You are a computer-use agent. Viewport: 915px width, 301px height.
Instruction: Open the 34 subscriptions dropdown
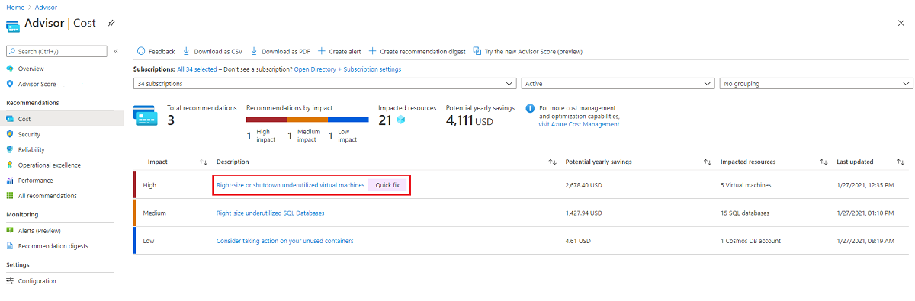[325, 83]
